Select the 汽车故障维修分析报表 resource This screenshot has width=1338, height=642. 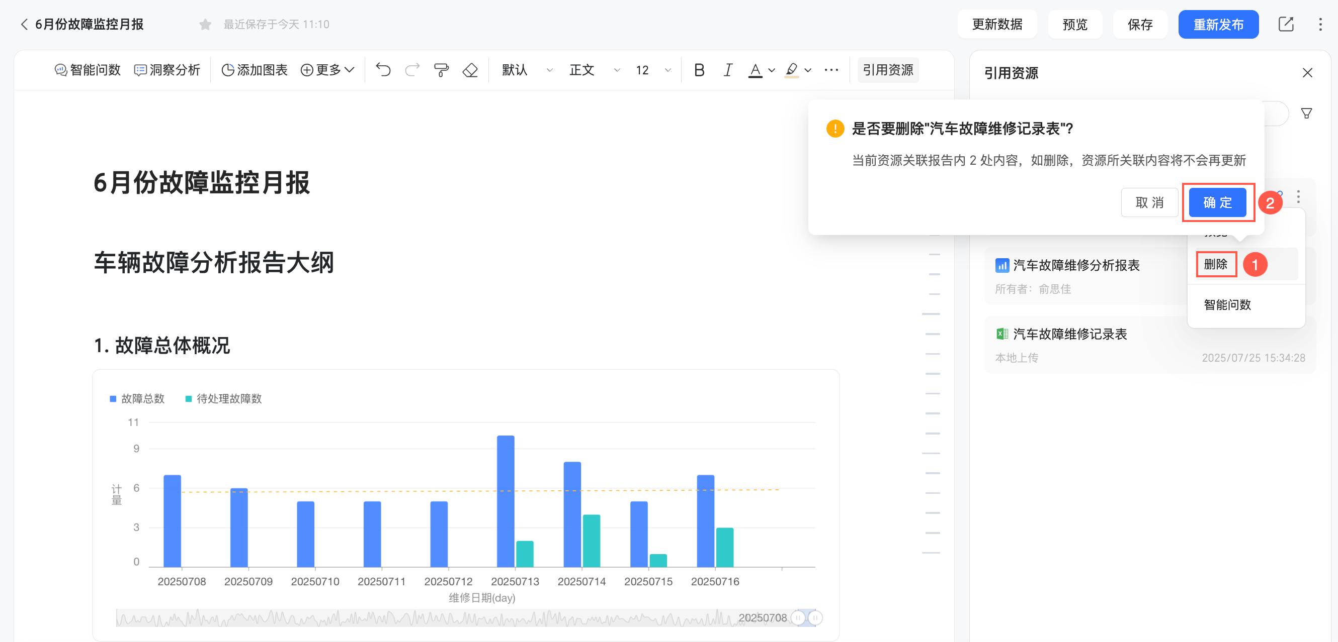pyautogui.click(x=1085, y=276)
